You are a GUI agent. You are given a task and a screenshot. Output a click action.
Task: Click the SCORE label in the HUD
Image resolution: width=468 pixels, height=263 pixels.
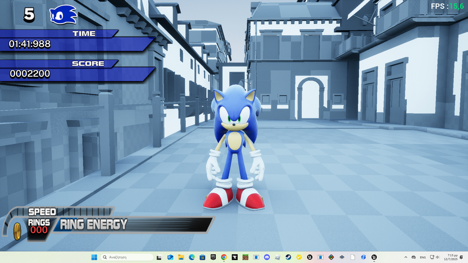tap(88, 63)
